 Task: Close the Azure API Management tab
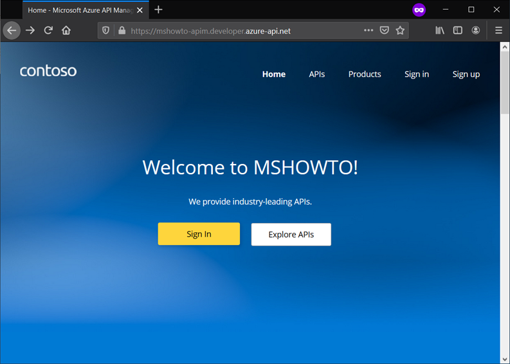[x=140, y=10]
